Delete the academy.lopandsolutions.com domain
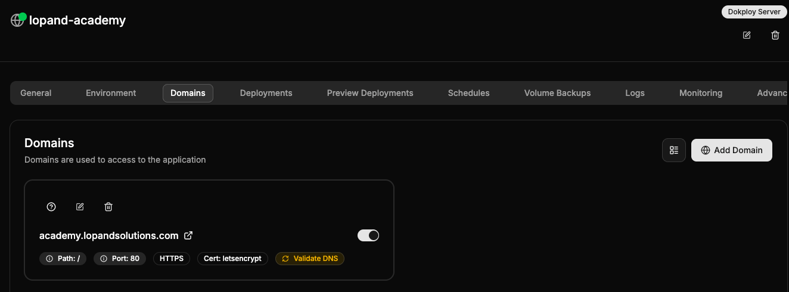 (108, 207)
